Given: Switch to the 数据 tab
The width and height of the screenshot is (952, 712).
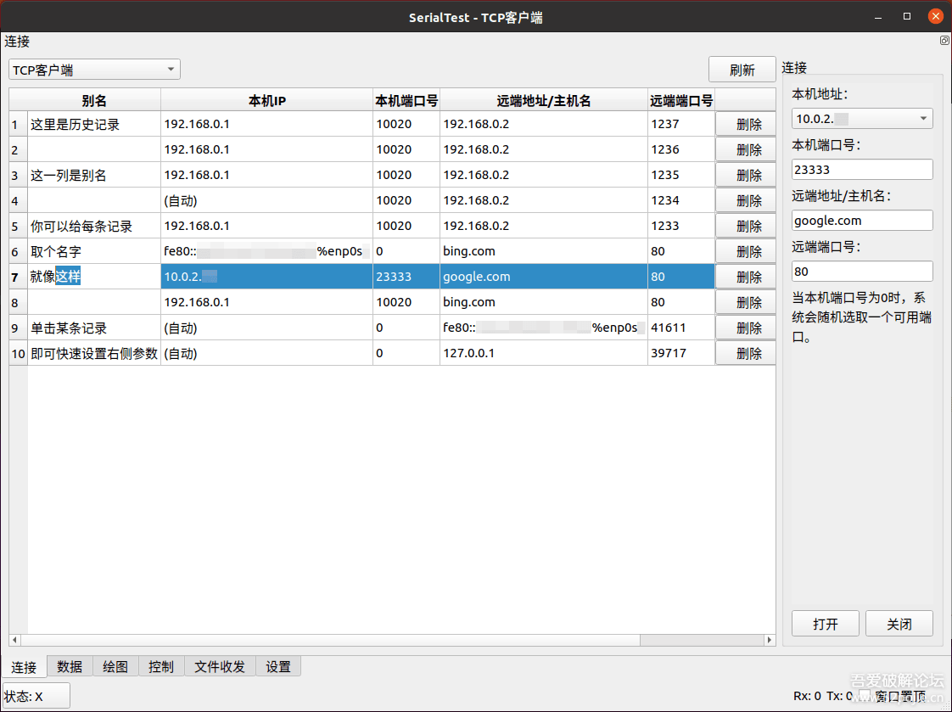Looking at the screenshot, I should click(x=70, y=666).
